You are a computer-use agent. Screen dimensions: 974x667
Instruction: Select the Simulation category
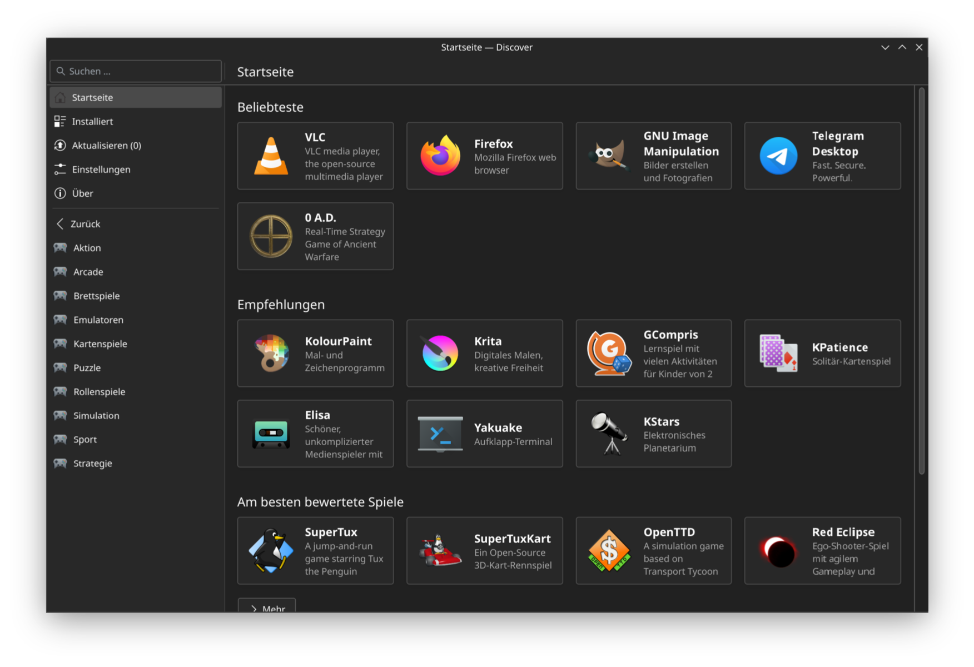coord(136,415)
